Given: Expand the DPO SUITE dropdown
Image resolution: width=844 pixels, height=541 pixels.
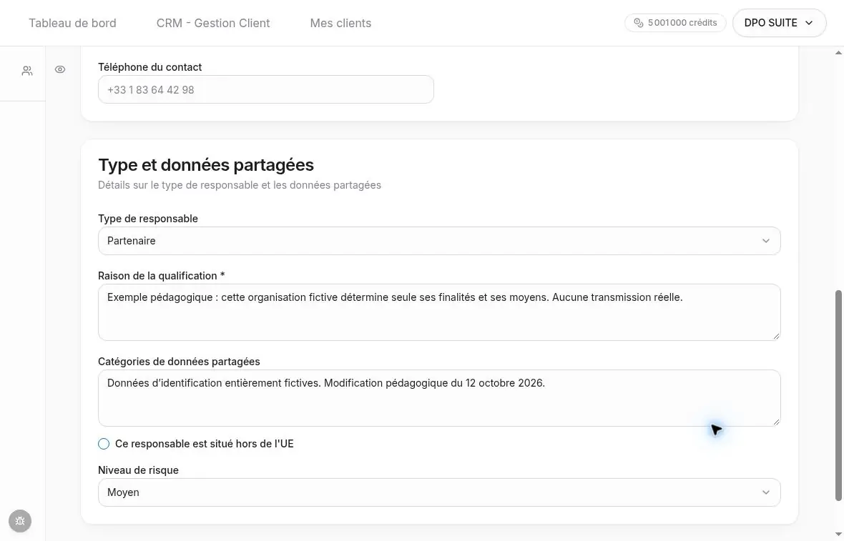Looking at the screenshot, I should click(x=779, y=23).
